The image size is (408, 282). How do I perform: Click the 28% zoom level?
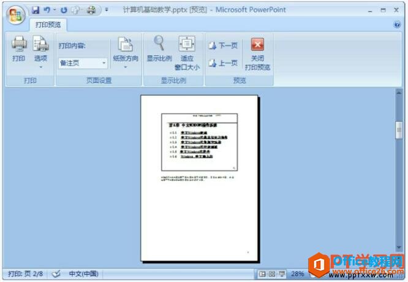coord(297,274)
